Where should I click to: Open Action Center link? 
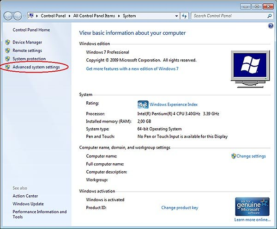(x=25, y=196)
